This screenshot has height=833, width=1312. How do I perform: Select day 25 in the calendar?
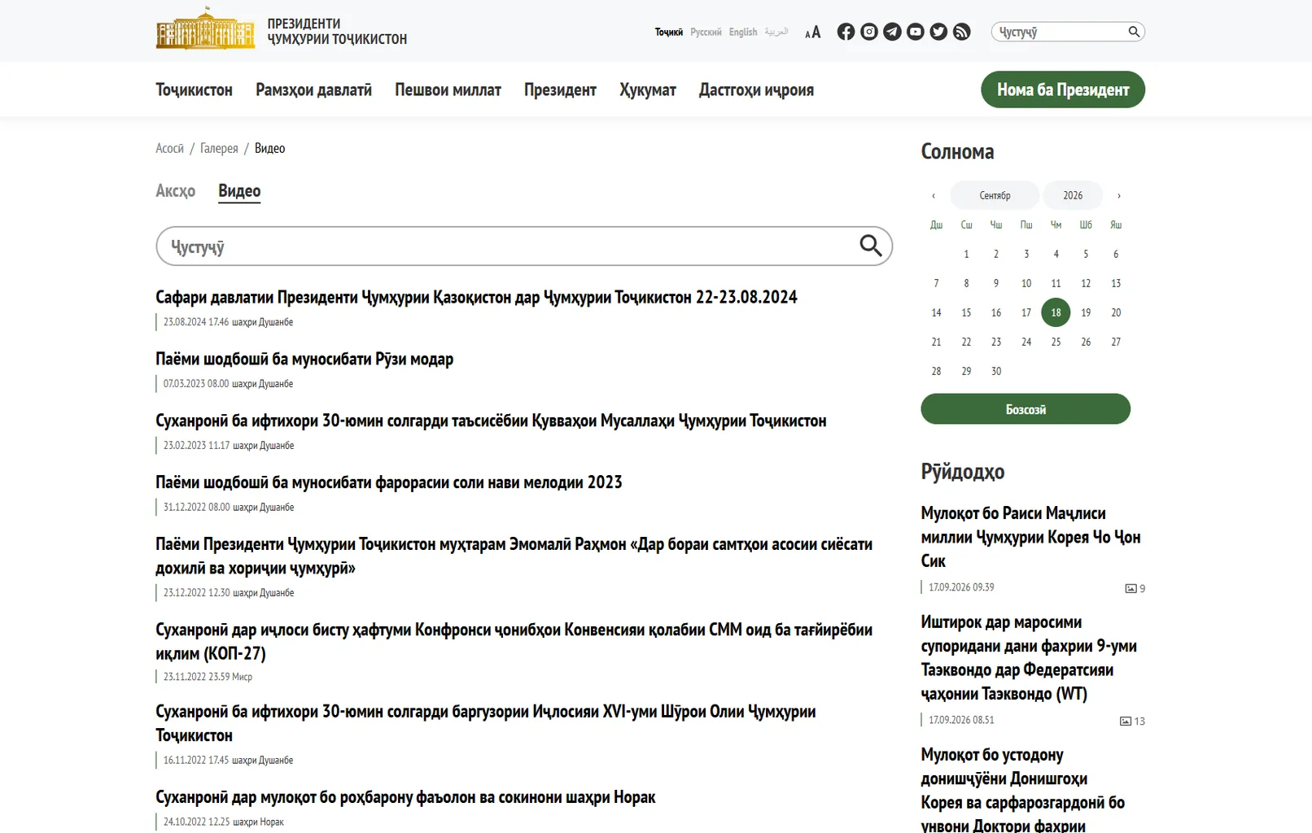(1056, 342)
